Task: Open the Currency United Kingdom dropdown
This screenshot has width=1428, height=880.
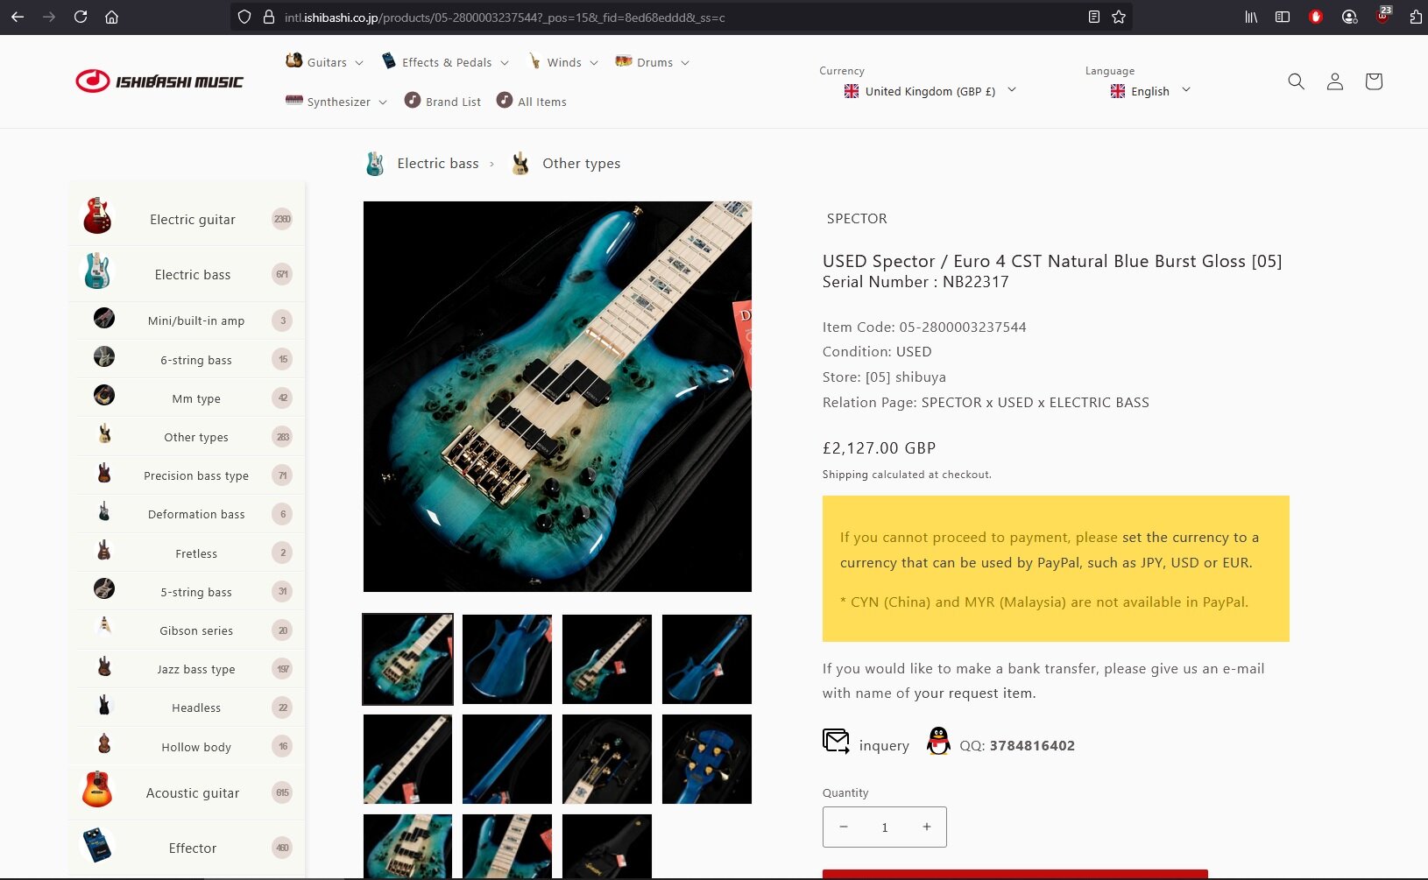Action: coord(930,91)
